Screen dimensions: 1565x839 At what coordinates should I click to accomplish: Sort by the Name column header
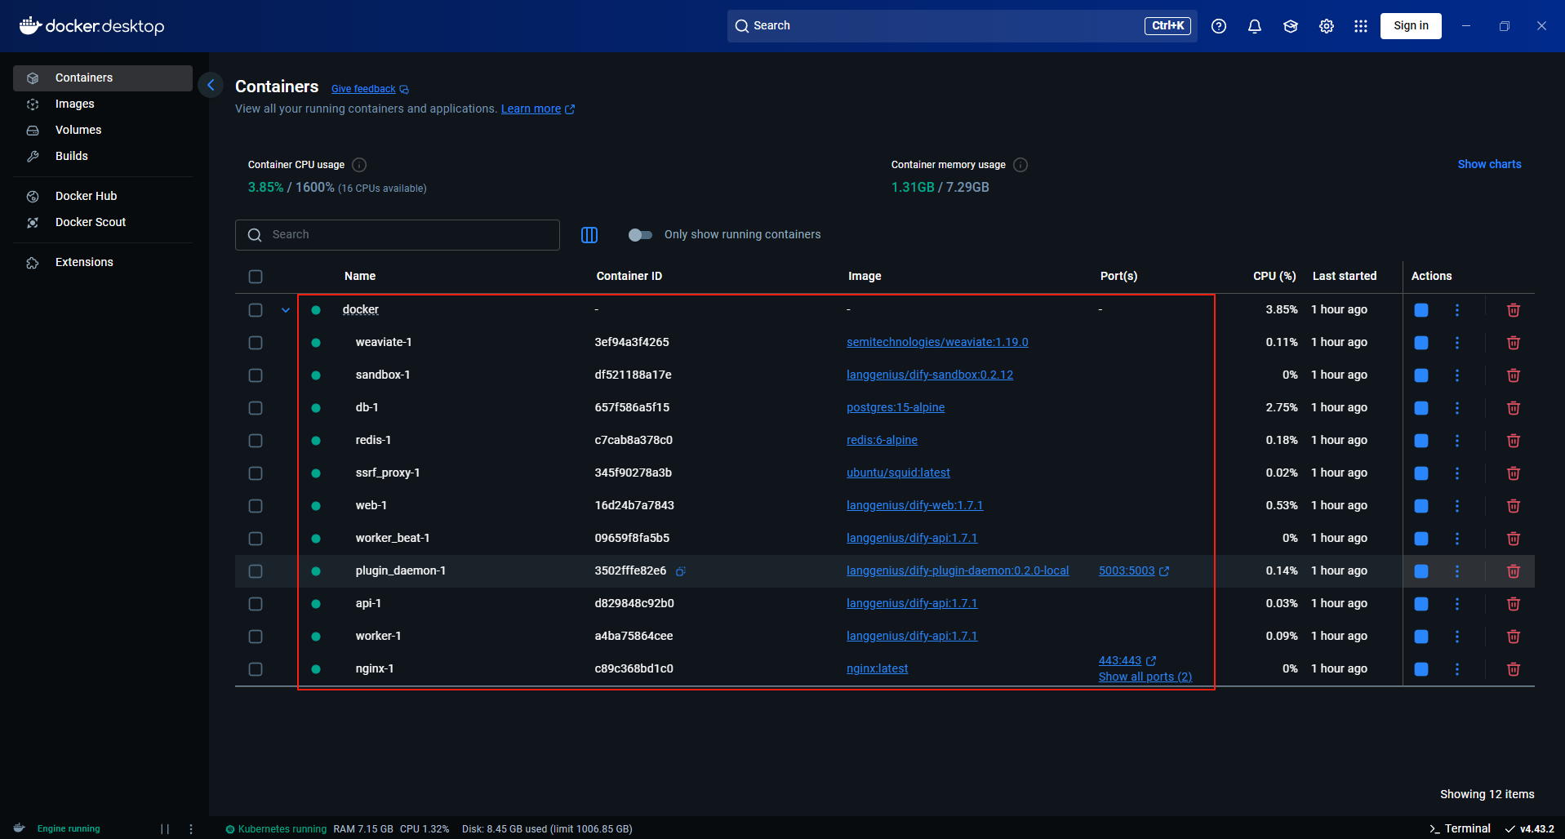[360, 276]
